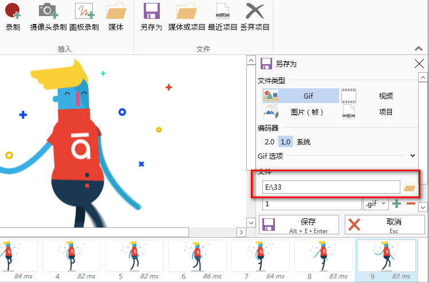Select the partially visible 84 ms frame

[x=18, y=260]
